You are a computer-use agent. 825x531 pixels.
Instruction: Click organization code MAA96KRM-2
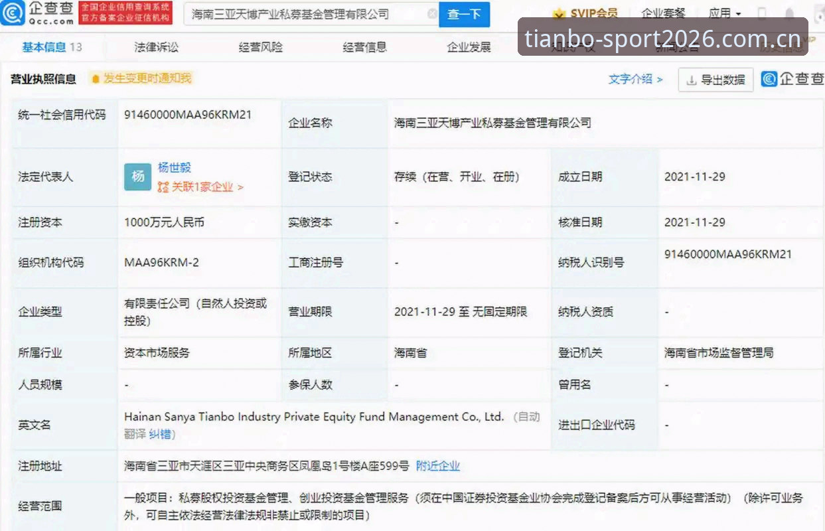(x=161, y=262)
